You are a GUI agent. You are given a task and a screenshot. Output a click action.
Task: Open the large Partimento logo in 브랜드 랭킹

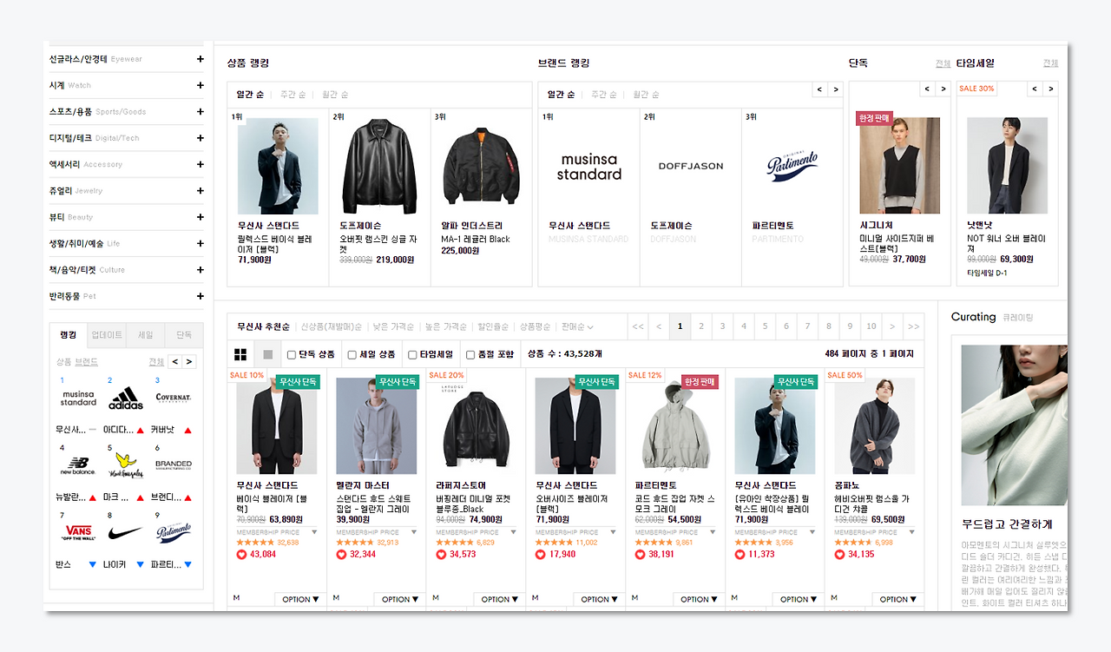click(792, 165)
